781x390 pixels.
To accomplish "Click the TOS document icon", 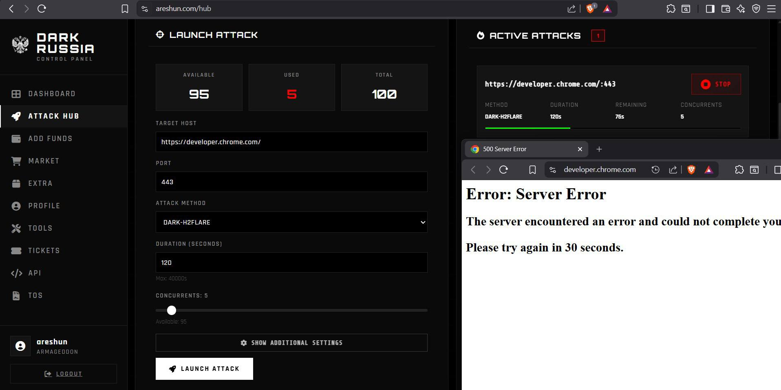I will [x=16, y=295].
